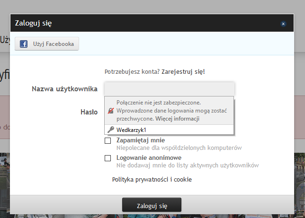Close the Zaloguj się dialog
305x218 pixels.
(x=283, y=23)
